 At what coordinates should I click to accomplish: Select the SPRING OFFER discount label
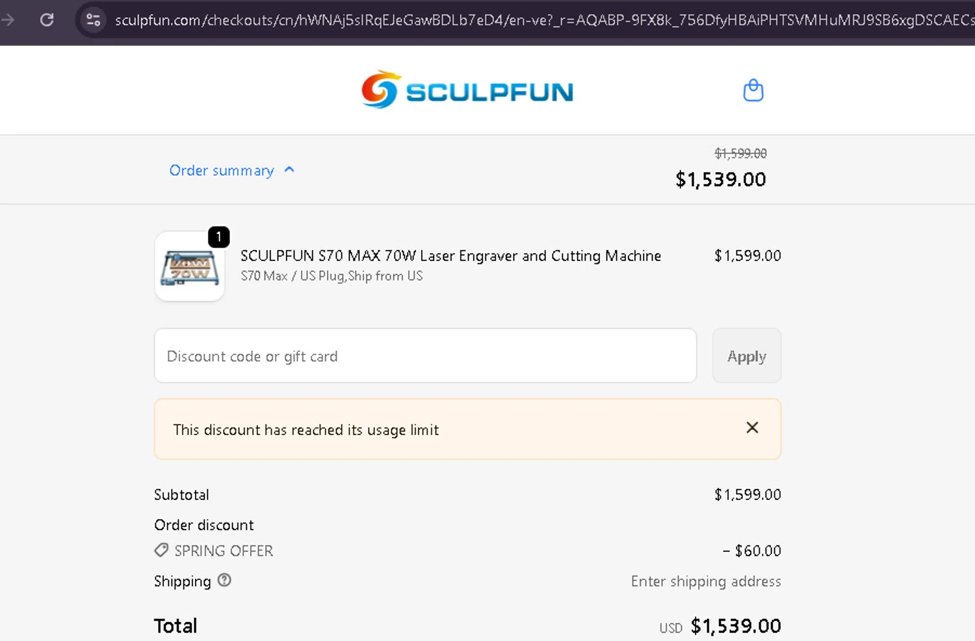coord(224,551)
